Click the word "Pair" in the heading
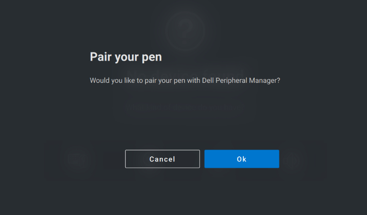367x215 pixels. [100, 57]
